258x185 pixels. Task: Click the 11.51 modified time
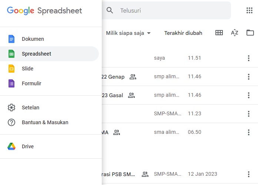194,58
